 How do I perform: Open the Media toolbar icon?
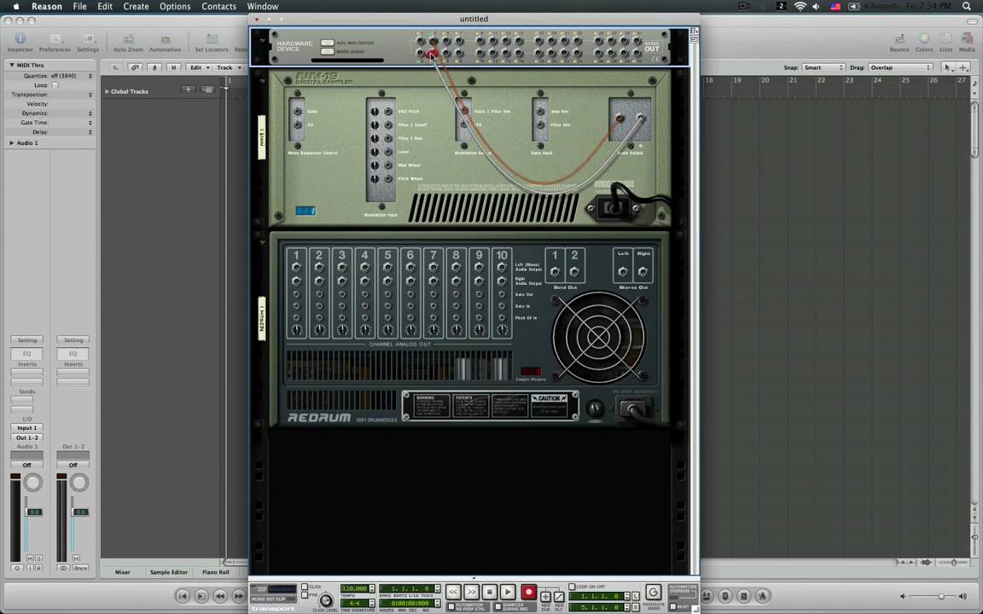[x=967, y=43]
